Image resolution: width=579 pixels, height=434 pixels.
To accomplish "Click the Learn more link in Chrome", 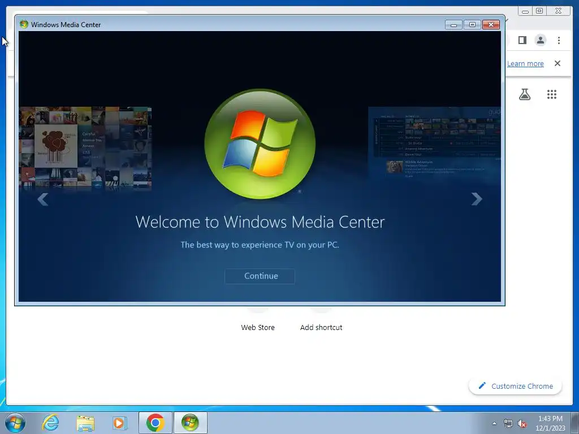I will (525, 63).
